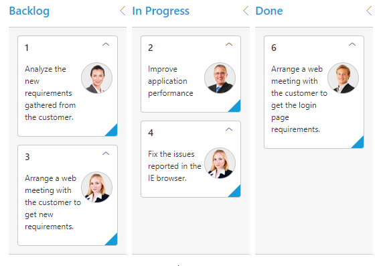This screenshot has height=266, width=385.
Task: Click the assignee avatar on card 1
Action: pyautogui.click(x=96, y=78)
